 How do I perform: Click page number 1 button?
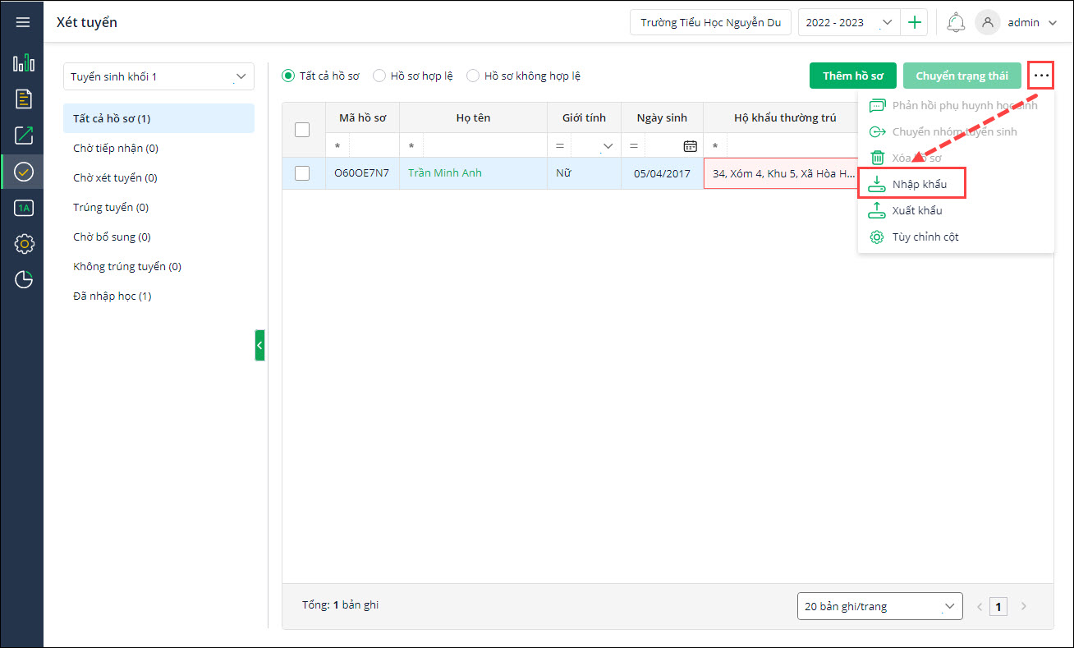pos(998,607)
